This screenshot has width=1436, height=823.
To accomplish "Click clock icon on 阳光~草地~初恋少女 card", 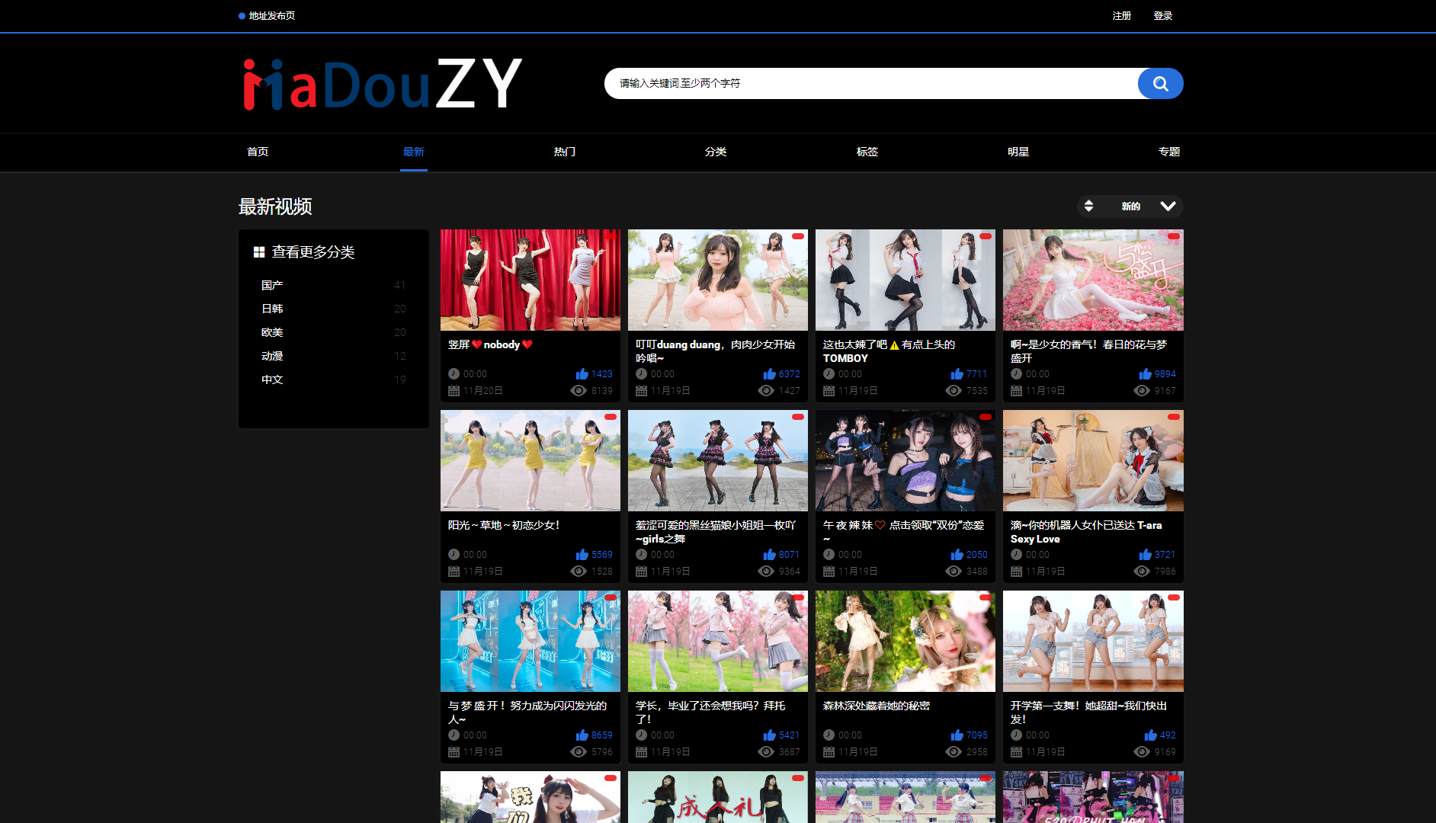I will (x=454, y=555).
